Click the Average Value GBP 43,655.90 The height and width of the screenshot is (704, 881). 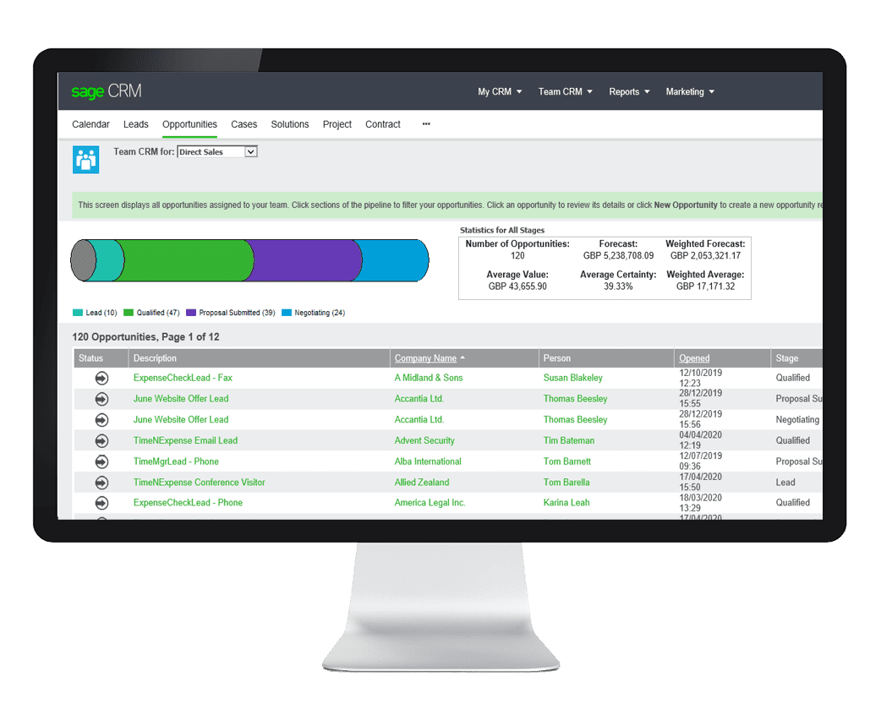pyautogui.click(x=517, y=287)
